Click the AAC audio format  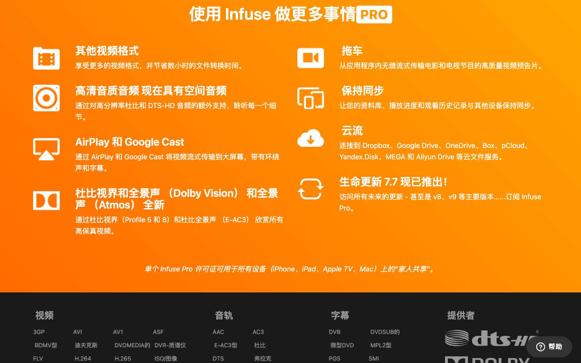(x=218, y=332)
